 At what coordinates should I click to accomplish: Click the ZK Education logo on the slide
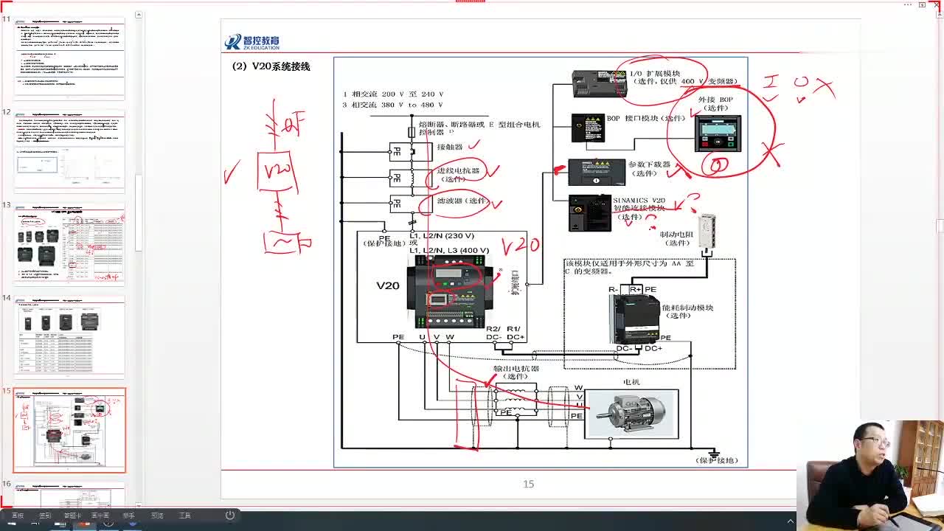[252, 42]
